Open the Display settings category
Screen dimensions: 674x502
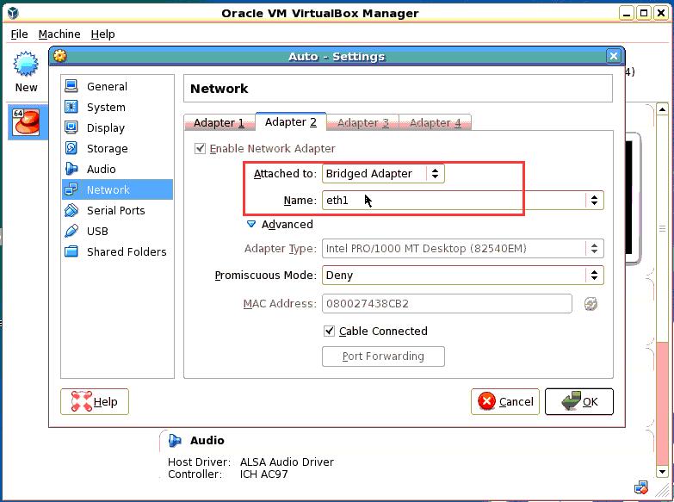click(x=117, y=127)
